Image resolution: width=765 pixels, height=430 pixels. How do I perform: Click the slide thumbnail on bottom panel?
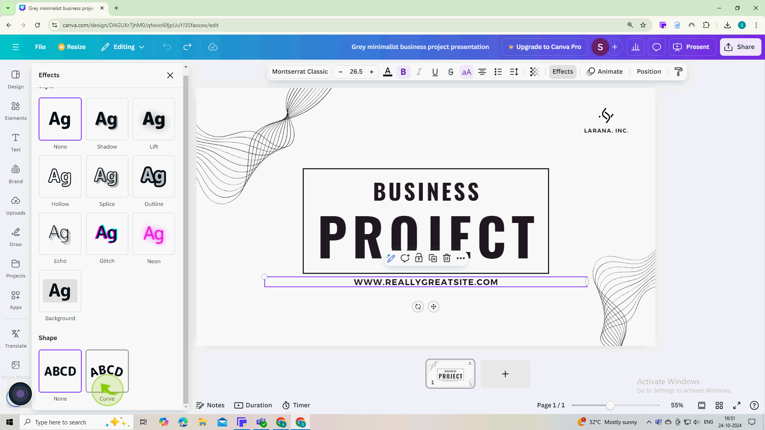(x=450, y=374)
